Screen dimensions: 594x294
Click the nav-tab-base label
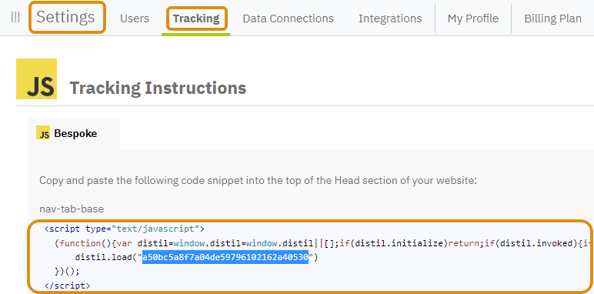pos(72,209)
